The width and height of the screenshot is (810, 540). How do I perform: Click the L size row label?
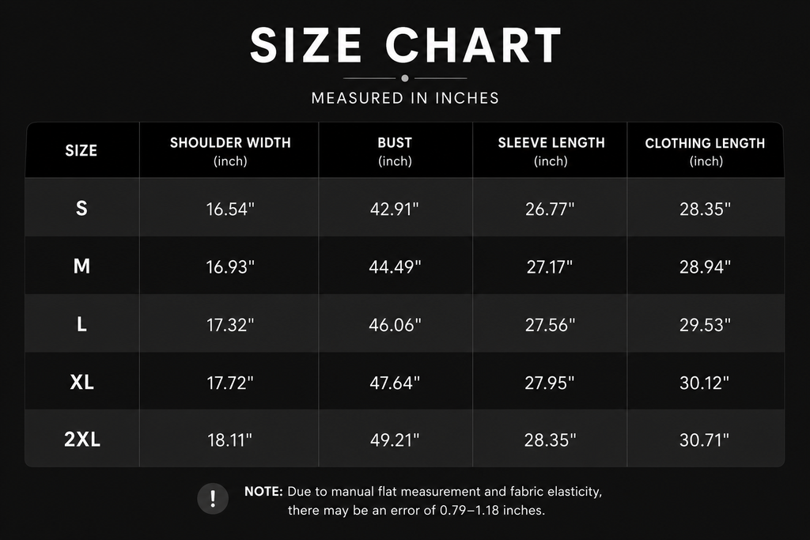pyautogui.click(x=81, y=324)
